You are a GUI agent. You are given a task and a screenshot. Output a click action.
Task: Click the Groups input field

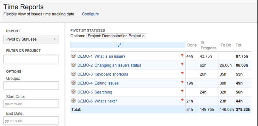coord(31,85)
